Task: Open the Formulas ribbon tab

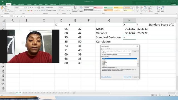Action: (x=29, y=4)
